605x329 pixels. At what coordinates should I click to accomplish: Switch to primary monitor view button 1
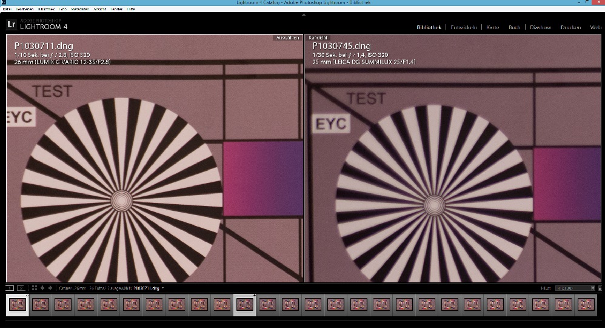(10, 288)
